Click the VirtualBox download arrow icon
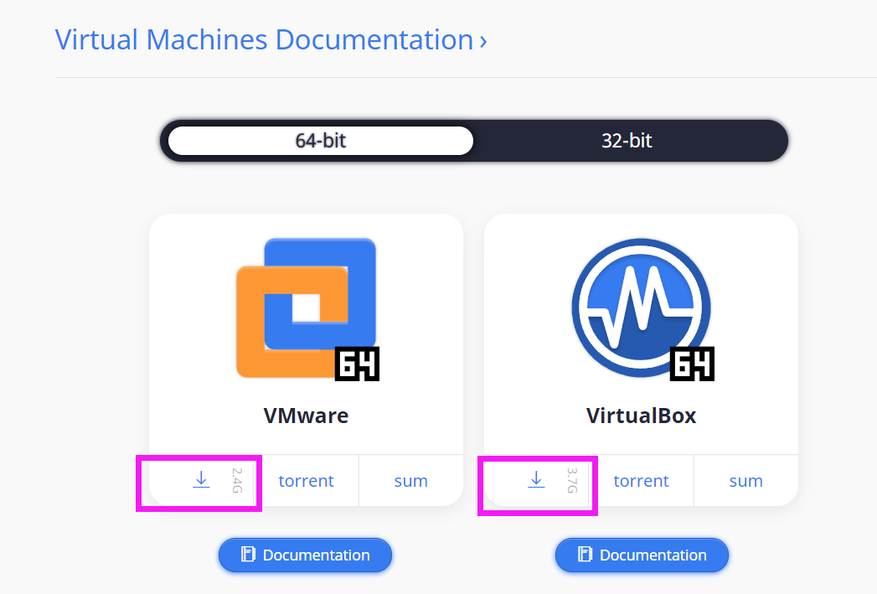Image resolution: width=877 pixels, height=594 pixels. point(536,480)
